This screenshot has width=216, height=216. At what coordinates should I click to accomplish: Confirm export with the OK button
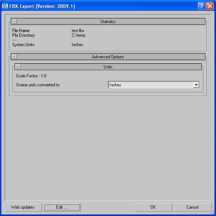point(153,207)
